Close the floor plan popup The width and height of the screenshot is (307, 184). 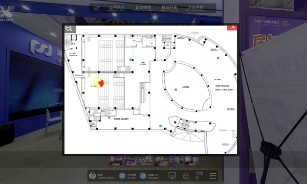pyautogui.click(x=233, y=28)
